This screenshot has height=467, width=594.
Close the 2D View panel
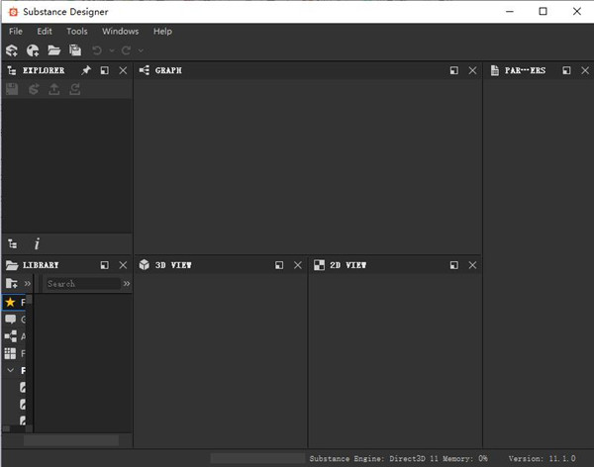tap(472, 265)
